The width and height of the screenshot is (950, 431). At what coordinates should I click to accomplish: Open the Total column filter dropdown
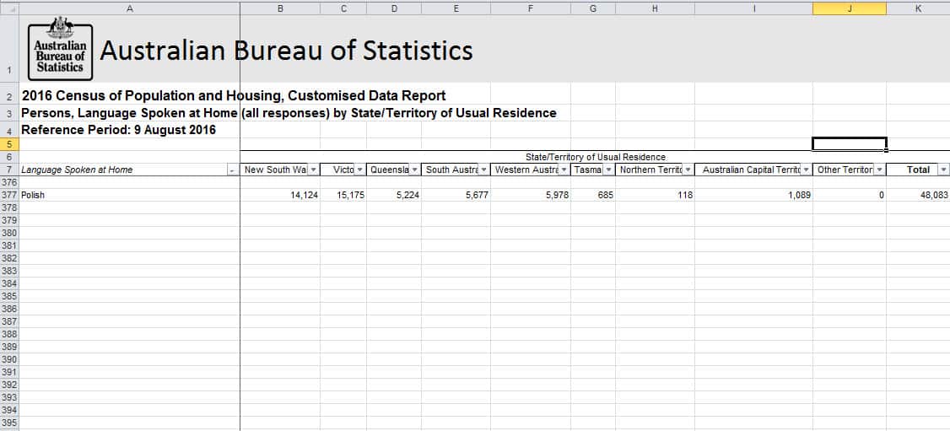[943, 170]
